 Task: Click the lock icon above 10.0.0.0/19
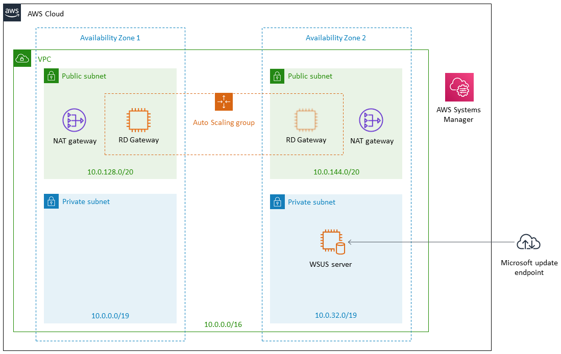pyautogui.click(x=51, y=201)
